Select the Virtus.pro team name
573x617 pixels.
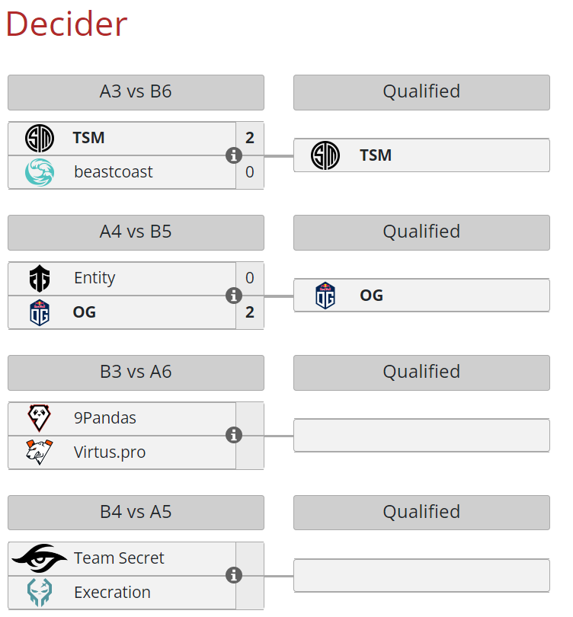[x=110, y=452]
